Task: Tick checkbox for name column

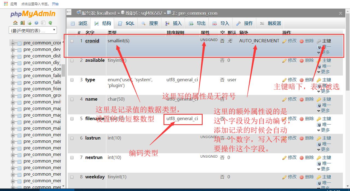Action: (x=72, y=99)
